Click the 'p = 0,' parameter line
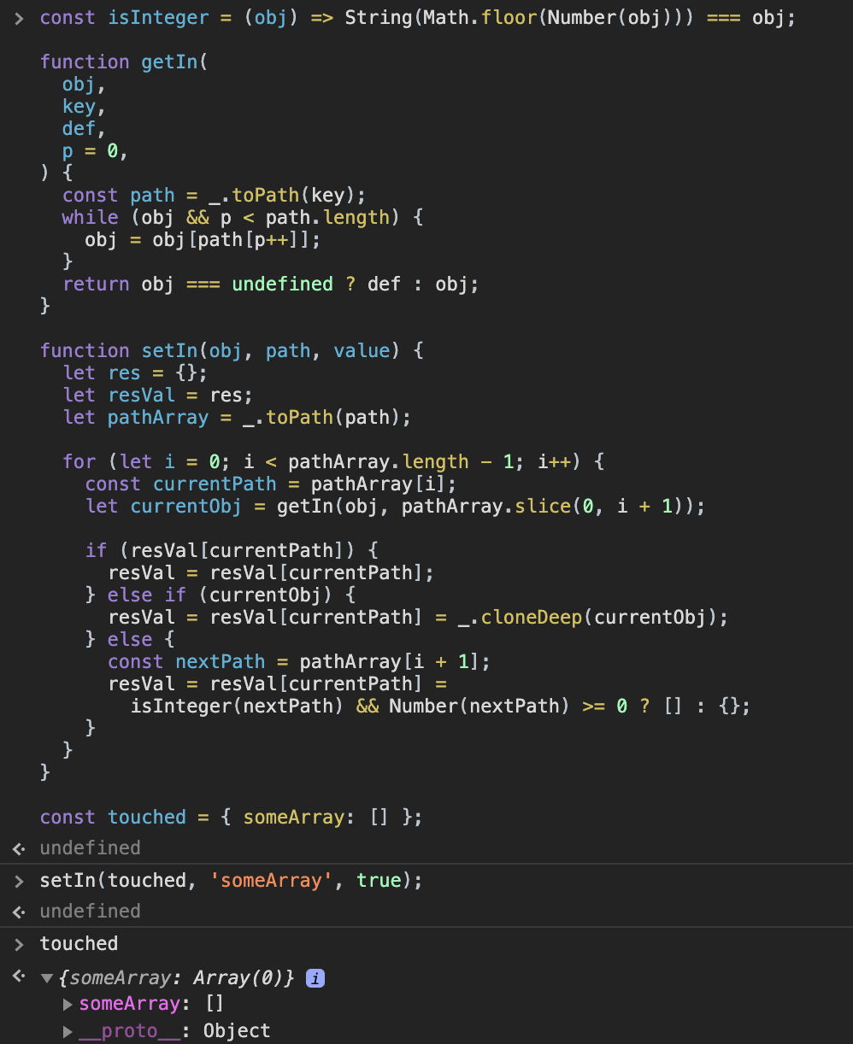Viewport: 853px width, 1044px height. tap(95, 150)
